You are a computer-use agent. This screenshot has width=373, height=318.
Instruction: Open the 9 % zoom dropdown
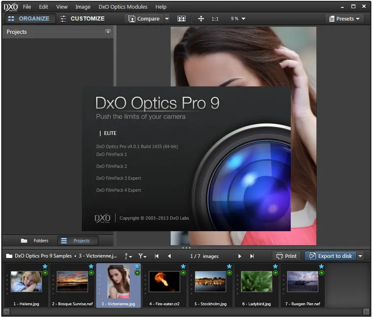pyautogui.click(x=238, y=19)
